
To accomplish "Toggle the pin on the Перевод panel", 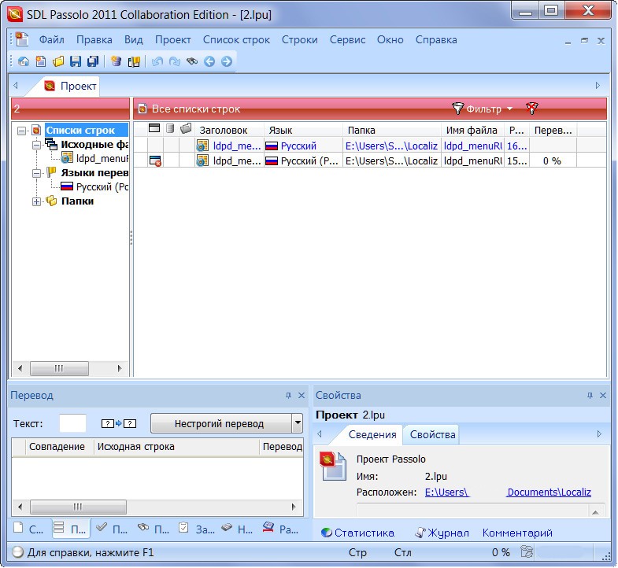I will coord(288,395).
